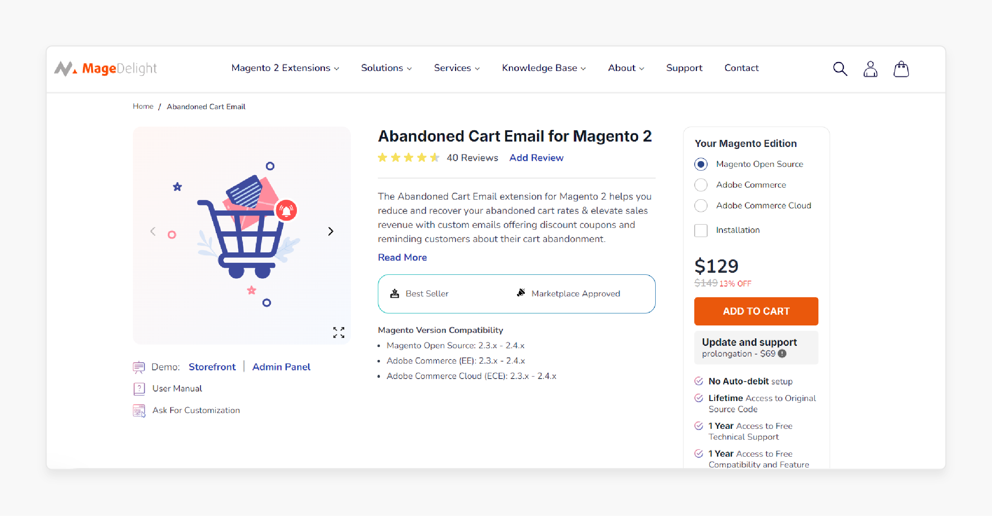Enable the Installation checkbox
The height and width of the screenshot is (516, 992).
[701, 230]
